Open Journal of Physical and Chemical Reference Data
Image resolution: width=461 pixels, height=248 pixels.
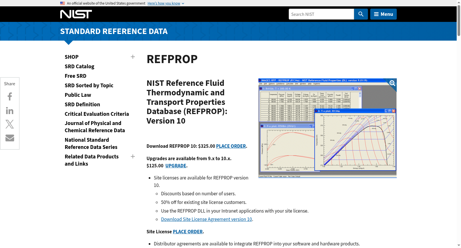(95, 127)
